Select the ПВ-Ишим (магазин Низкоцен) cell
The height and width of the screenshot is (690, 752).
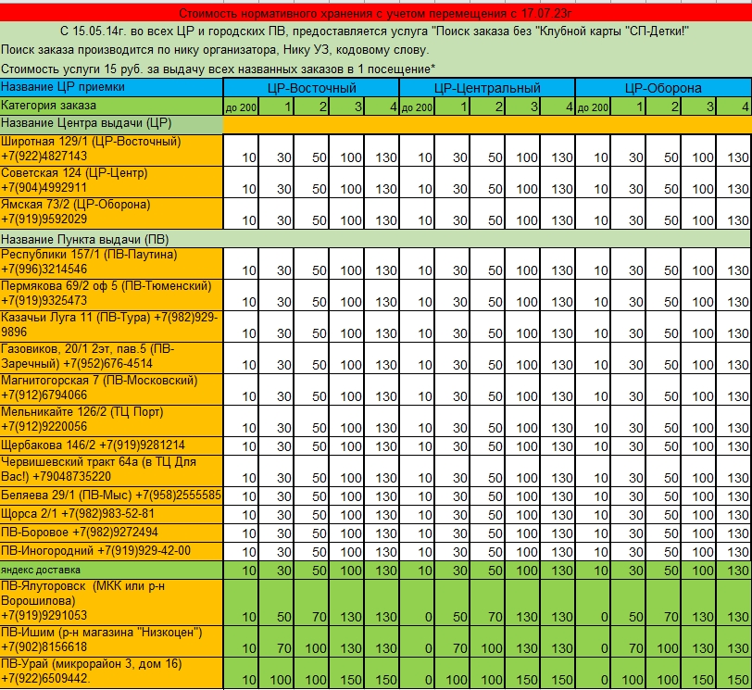[x=111, y=640]
